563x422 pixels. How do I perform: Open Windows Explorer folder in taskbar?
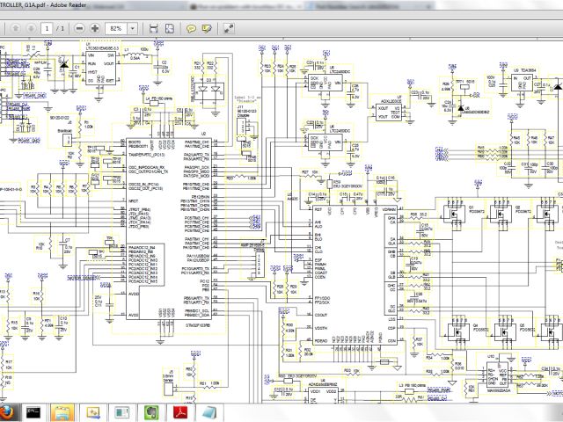64,411
